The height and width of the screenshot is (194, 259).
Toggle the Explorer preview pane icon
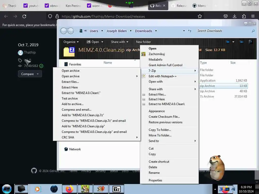[x=242, y=42]
